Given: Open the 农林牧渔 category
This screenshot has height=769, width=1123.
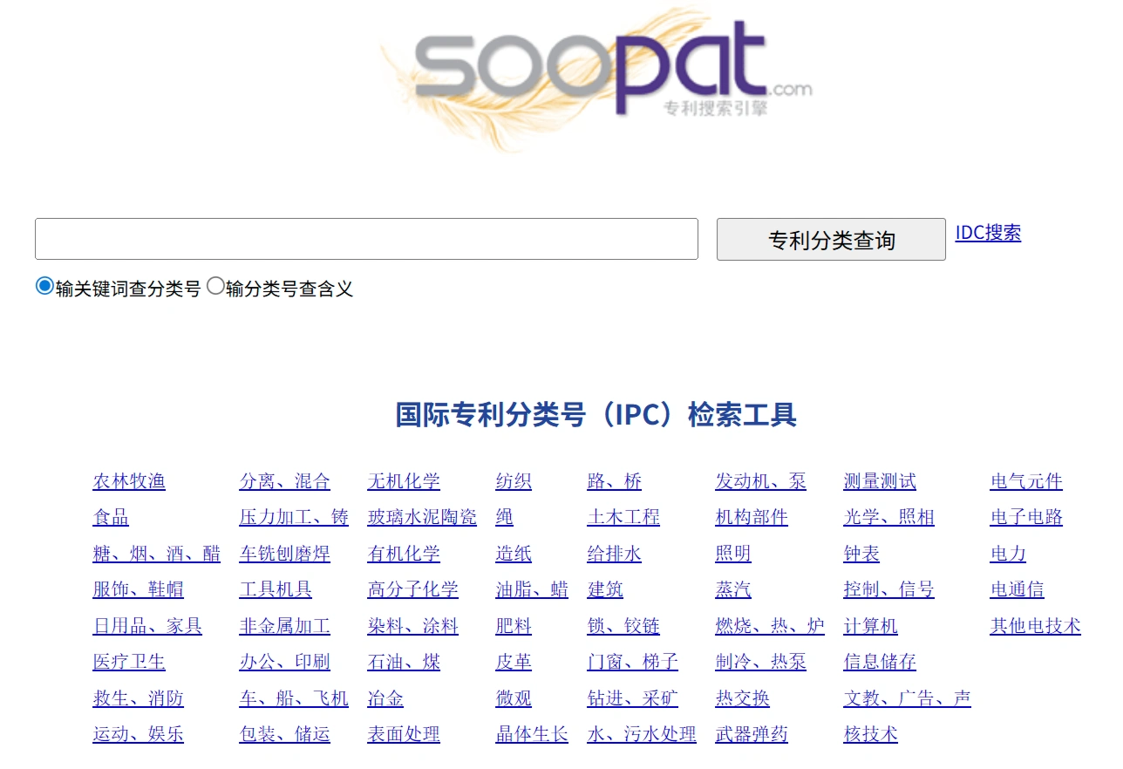Looking at the screenshot, I should (129, 481).
